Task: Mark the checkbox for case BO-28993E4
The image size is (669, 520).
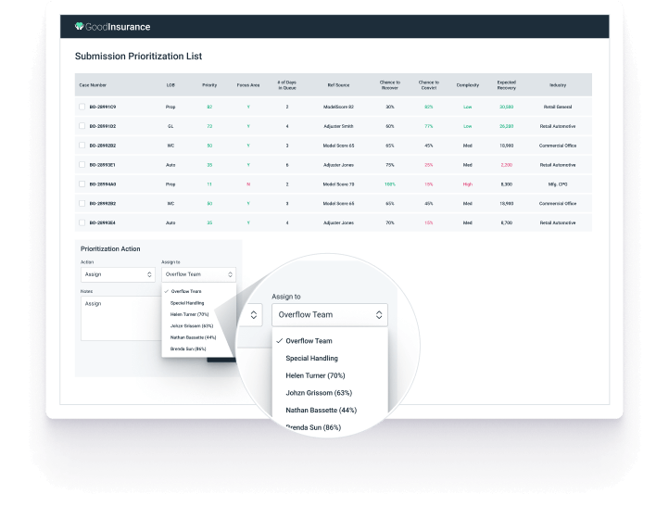Action: (x=82, y=222)
